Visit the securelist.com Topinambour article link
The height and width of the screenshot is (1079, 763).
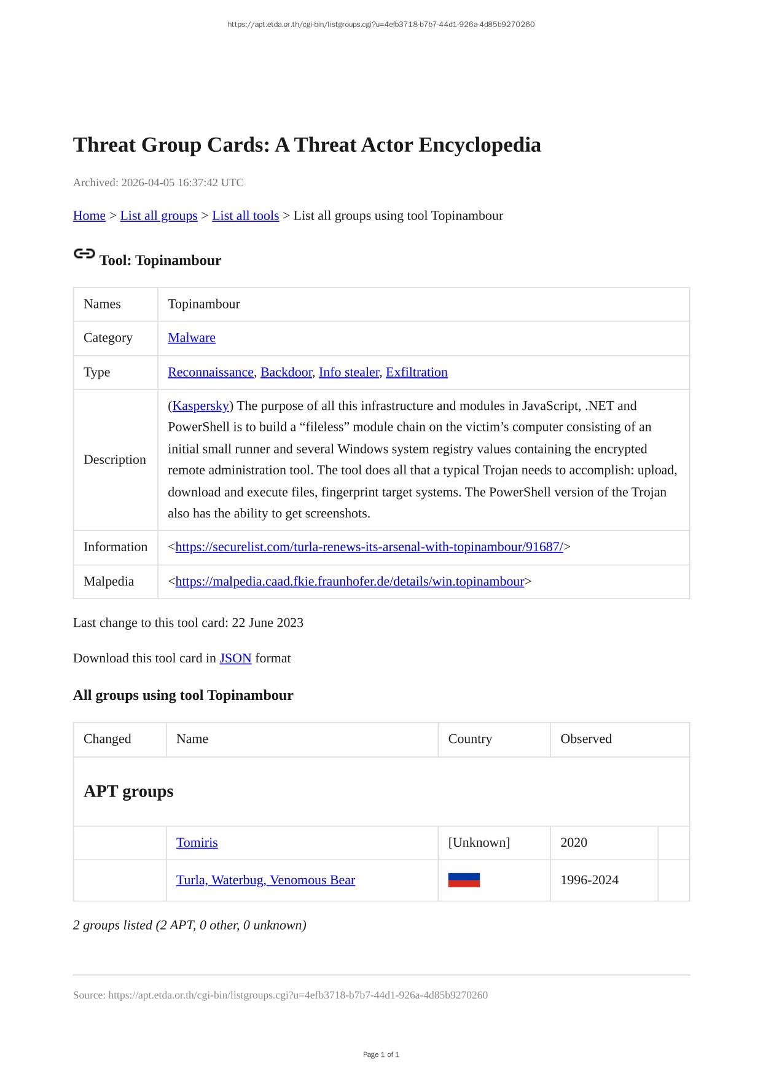(369, 547)
